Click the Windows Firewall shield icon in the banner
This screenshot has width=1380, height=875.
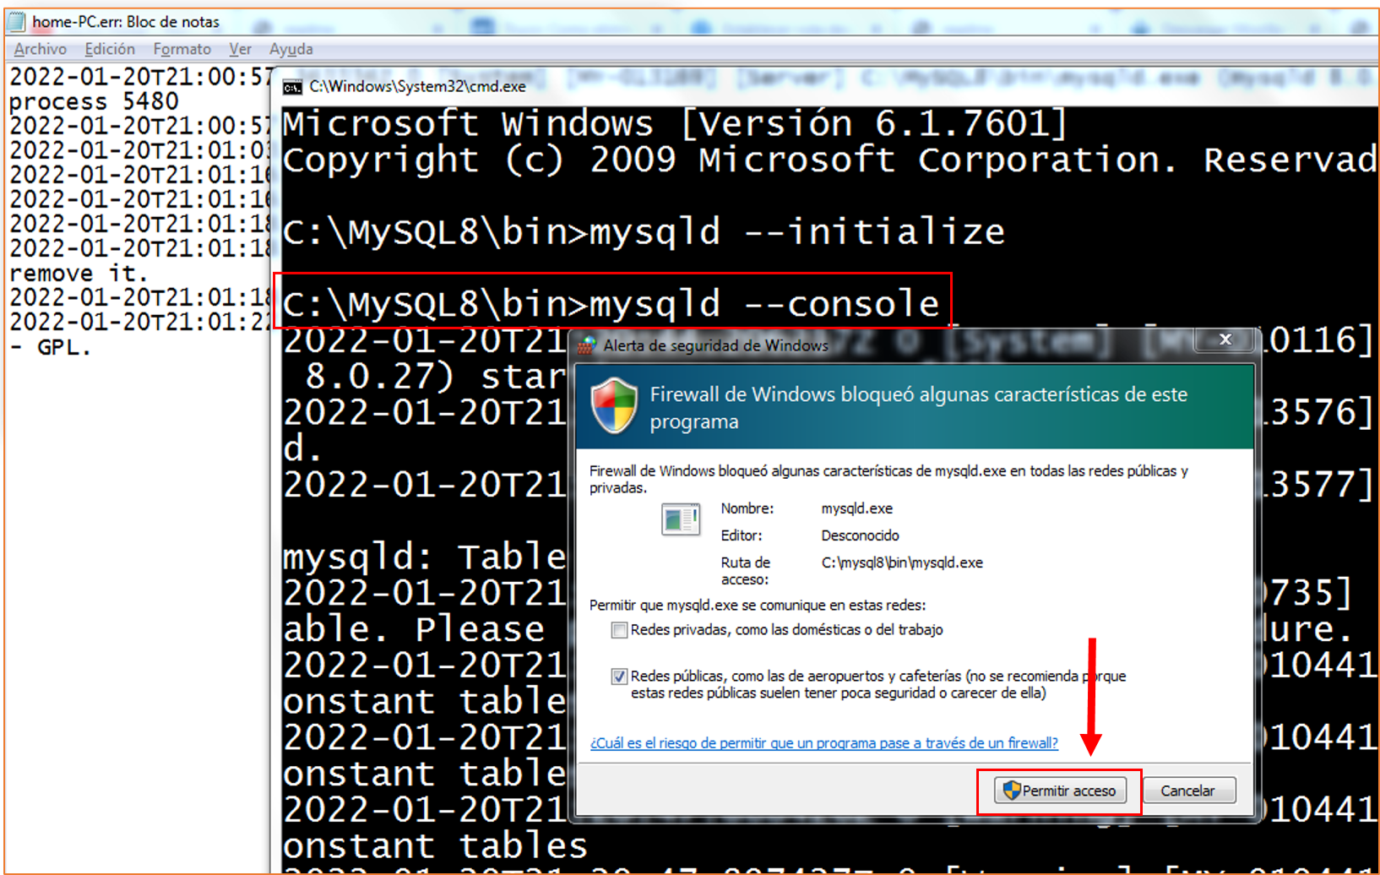pos(614,405)
